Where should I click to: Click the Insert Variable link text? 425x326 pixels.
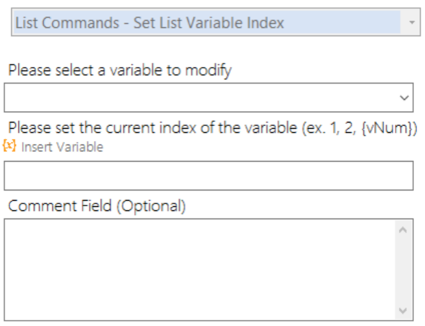point(62,147)
